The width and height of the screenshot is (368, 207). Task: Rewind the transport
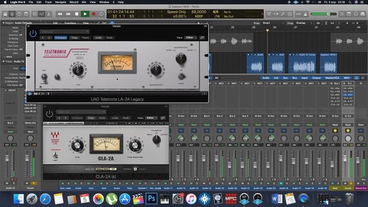[60, 14]
